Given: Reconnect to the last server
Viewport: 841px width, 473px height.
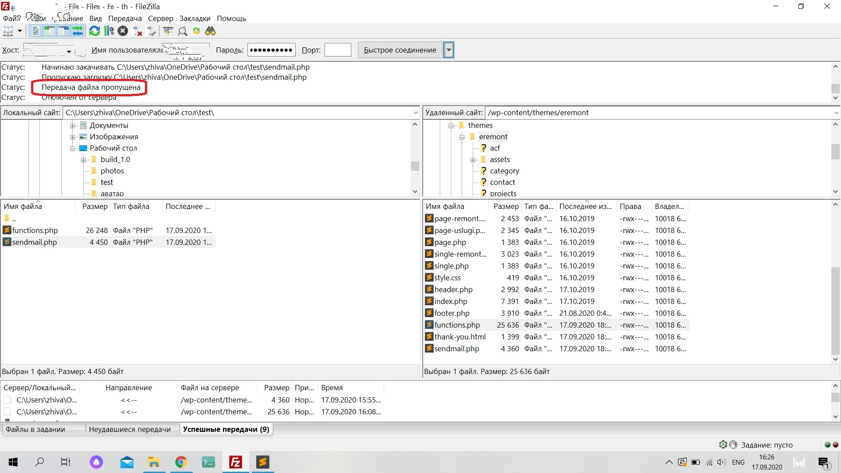Looking at the screenshot, I should [151, 31].
